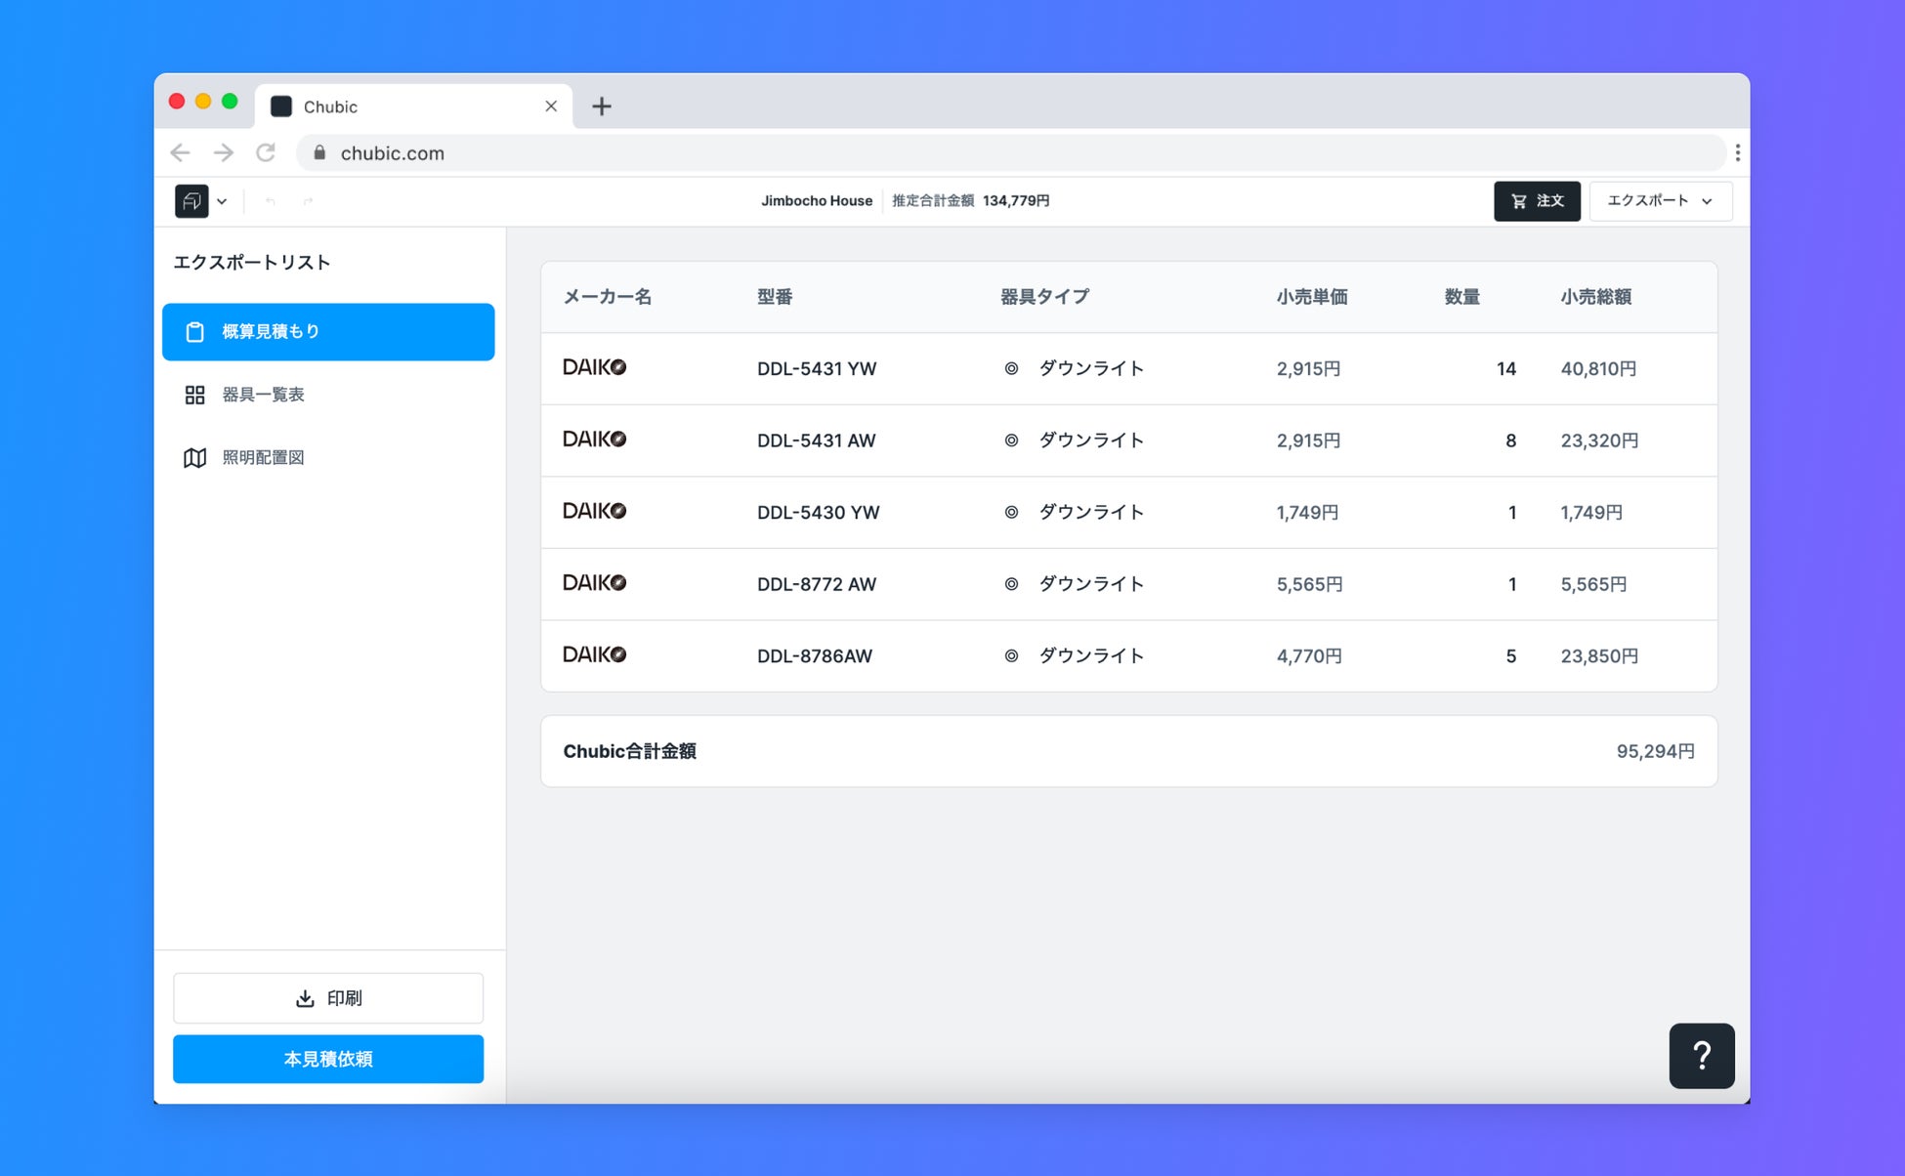
Task: Click the Chubic logo icon in toolbar
Action: click(191, 201)
